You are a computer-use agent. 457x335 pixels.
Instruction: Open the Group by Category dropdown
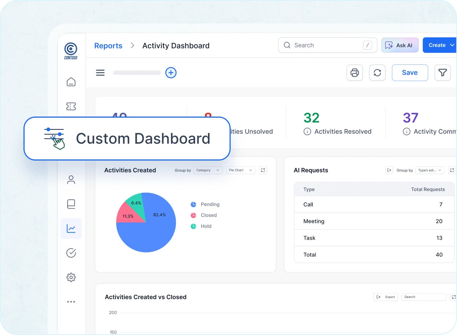pyautogui.click(x=208, y=170)
